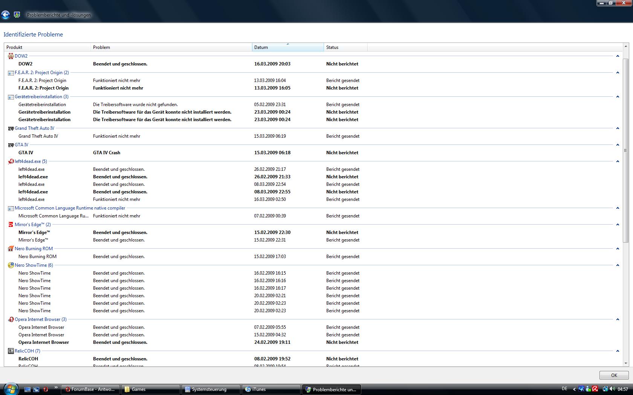Click the Opera Internet Browser group icon
The height and width of the screenshot is (395, 633).
(x=11, y=319)
